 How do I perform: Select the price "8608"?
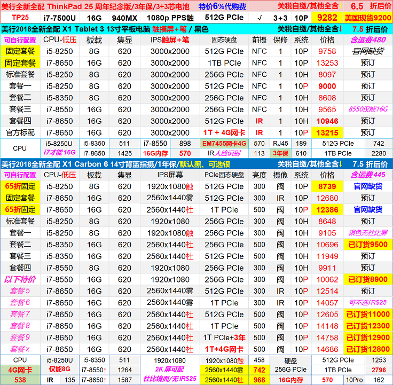327,98
